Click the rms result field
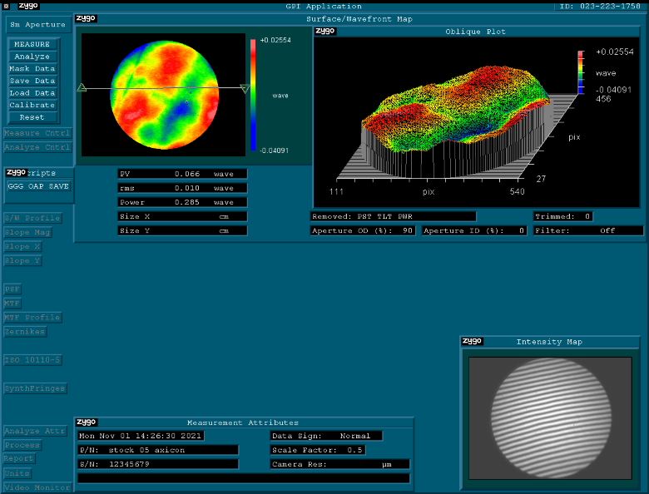 click(182, 188)
